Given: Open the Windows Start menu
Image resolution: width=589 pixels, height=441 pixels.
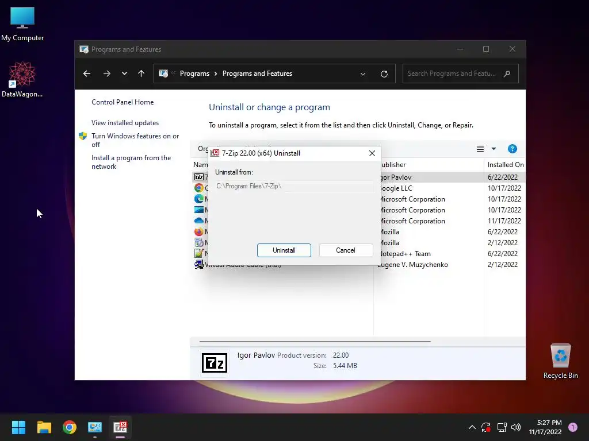Looking at the screenshot, I should 18,427.
